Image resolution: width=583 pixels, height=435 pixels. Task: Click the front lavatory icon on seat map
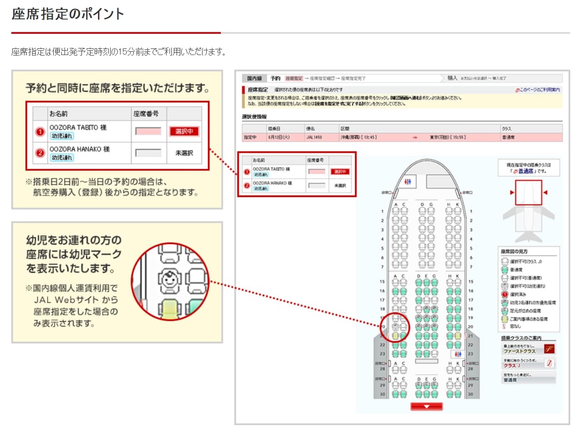tap(408, 182)
